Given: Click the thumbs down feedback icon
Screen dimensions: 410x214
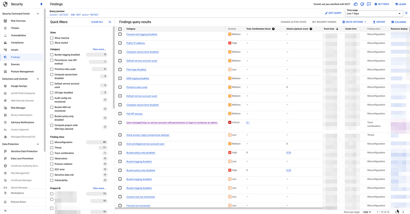Looking at the screenshot, I should (x=362, y=4).
